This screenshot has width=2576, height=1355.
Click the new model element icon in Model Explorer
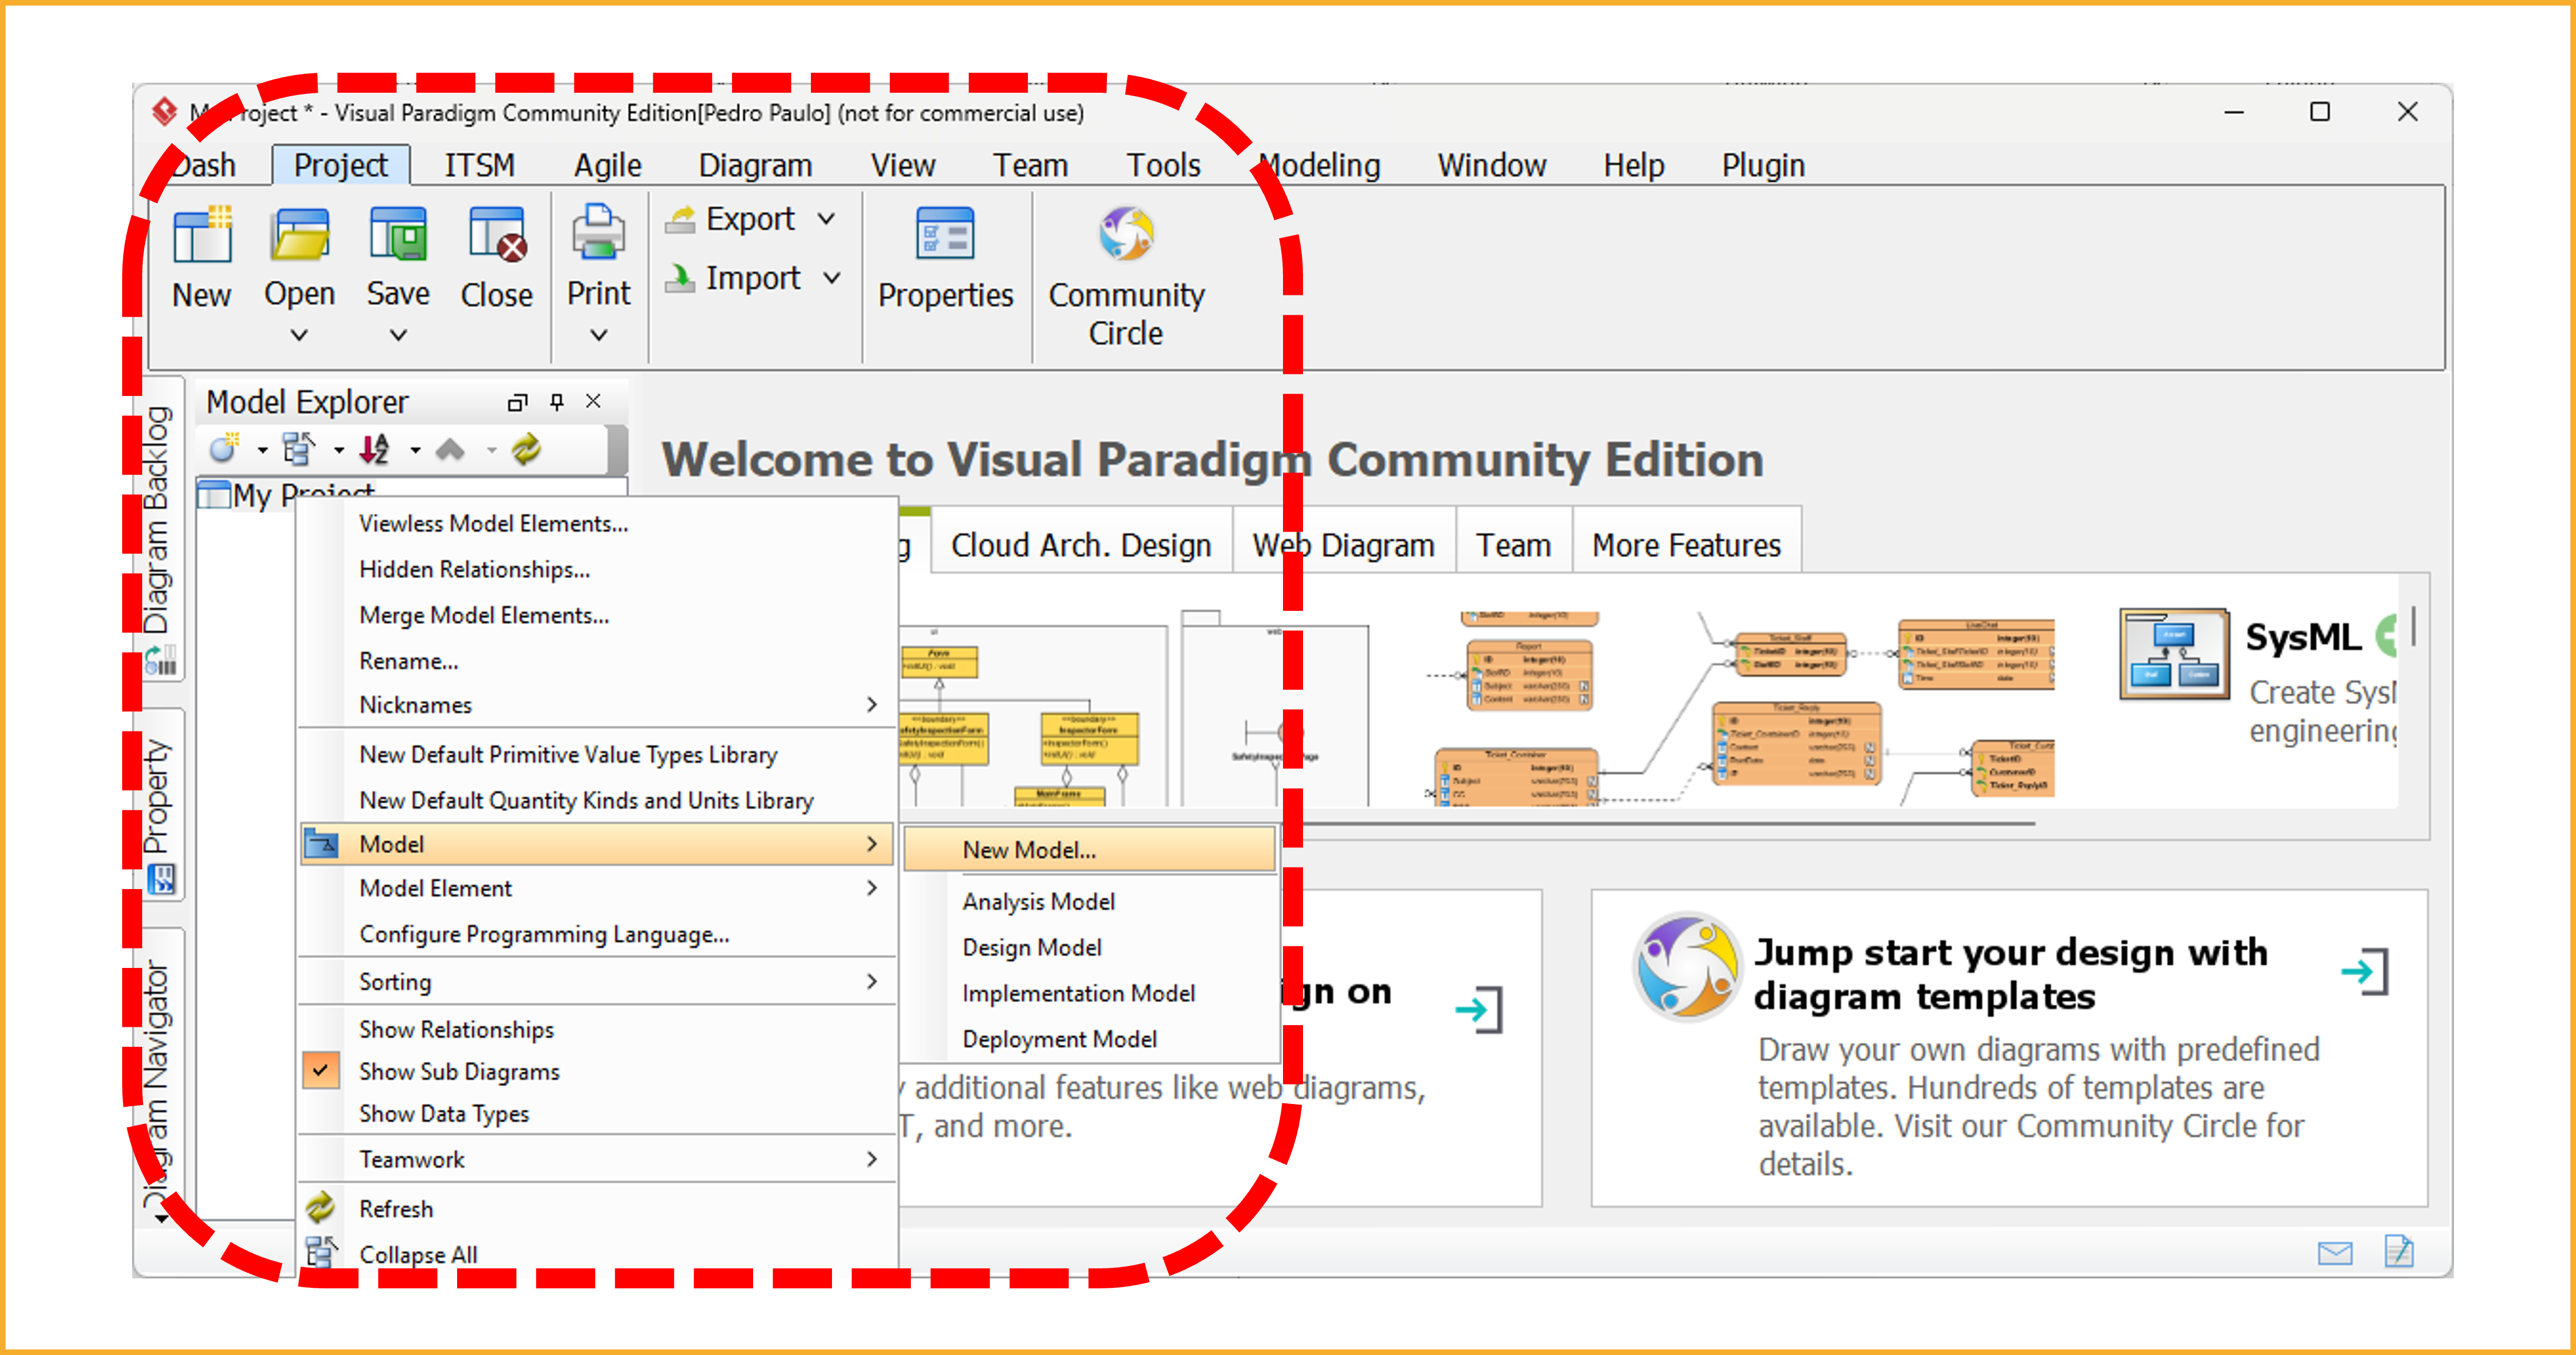pos(225,449)
